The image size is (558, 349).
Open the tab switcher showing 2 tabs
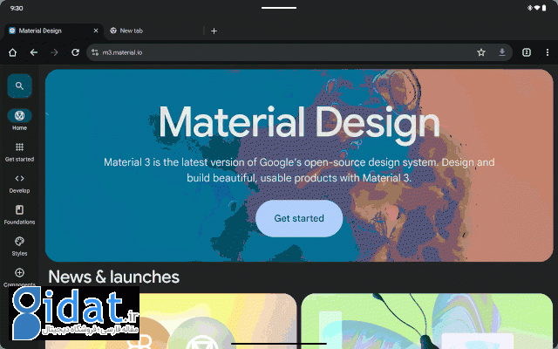coord(527,52)
